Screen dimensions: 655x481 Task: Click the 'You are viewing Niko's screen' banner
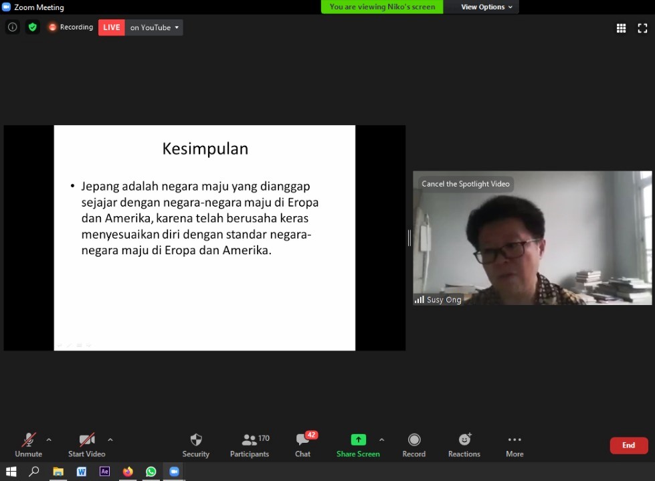pyautogui.click(x=382, y=7)
